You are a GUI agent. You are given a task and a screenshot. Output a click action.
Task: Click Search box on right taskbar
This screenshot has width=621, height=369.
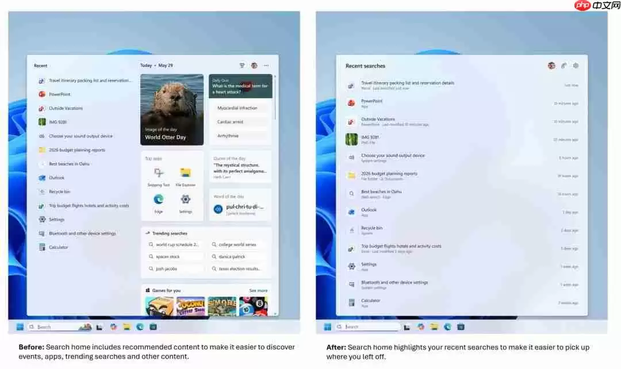[367, 326]
